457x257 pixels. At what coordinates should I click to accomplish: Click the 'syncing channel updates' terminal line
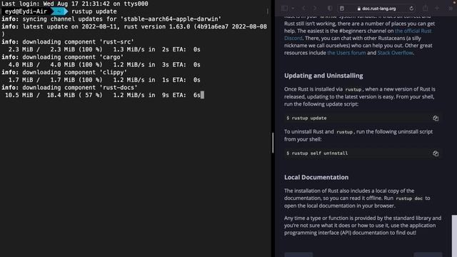[111, 19]
